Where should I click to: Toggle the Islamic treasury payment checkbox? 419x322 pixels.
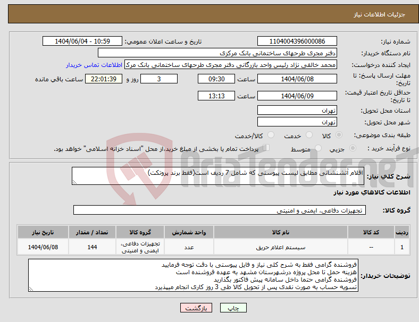[266, 148]
